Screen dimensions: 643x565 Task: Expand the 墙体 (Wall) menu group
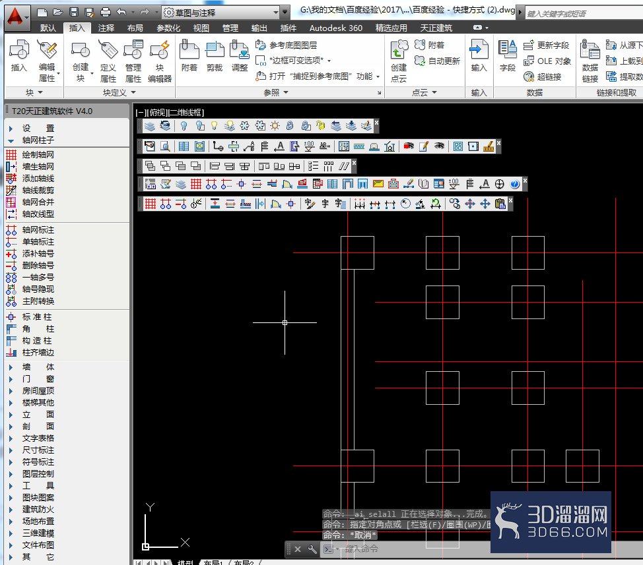pyautogui.click(x=32, y=367)
